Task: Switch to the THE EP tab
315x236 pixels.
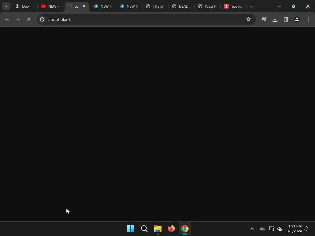Action: point(155,6)
